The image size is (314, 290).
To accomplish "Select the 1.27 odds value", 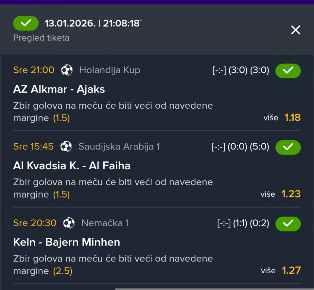I will [291, 271].
